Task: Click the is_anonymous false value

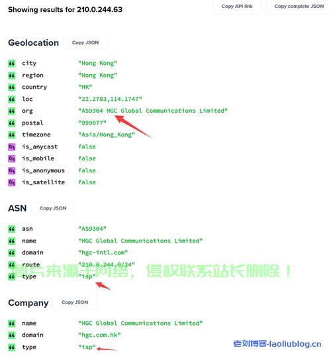Action: (x=87, y=170)
